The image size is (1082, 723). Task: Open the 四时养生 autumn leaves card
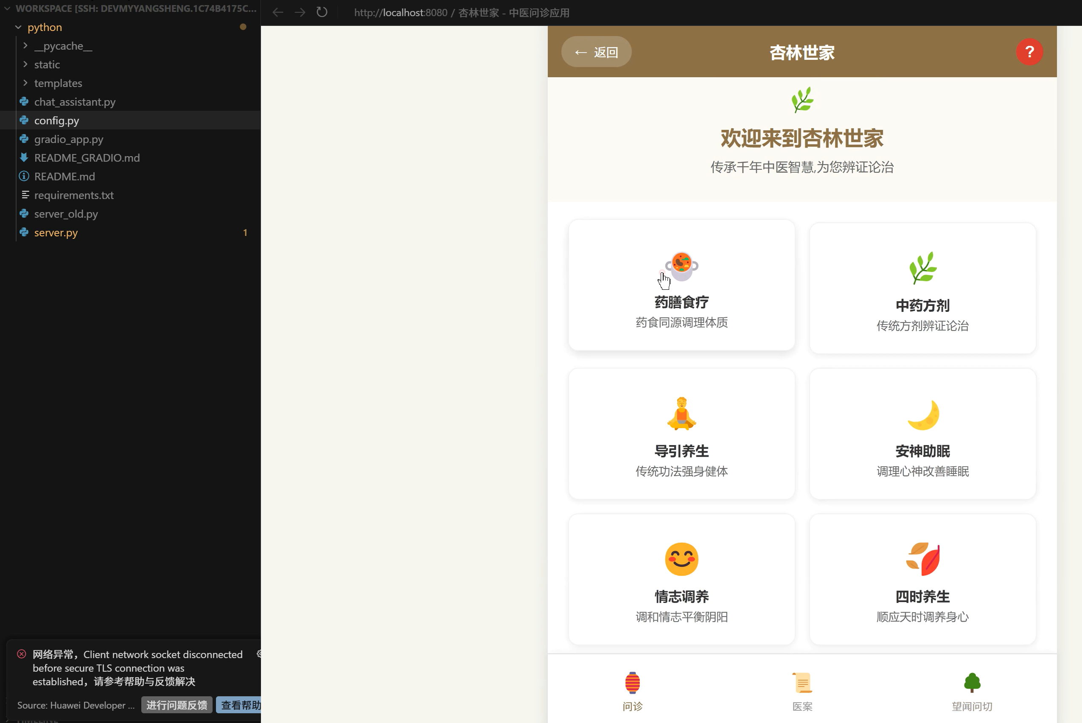[922, 580]
